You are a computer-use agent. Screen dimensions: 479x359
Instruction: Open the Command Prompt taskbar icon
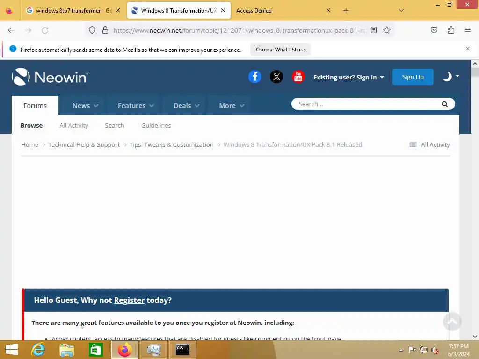pos(182,350)
